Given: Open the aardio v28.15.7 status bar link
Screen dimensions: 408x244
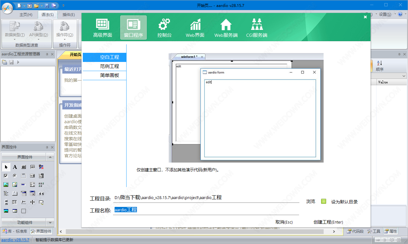Looking at the screenshot, I should pos(15,240).
